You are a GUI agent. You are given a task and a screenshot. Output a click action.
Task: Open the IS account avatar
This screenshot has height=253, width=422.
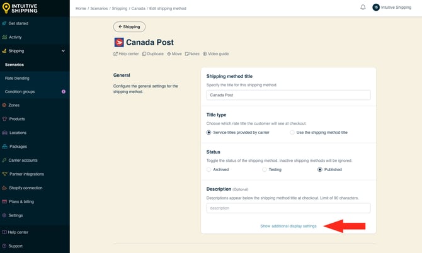[376, 8]
